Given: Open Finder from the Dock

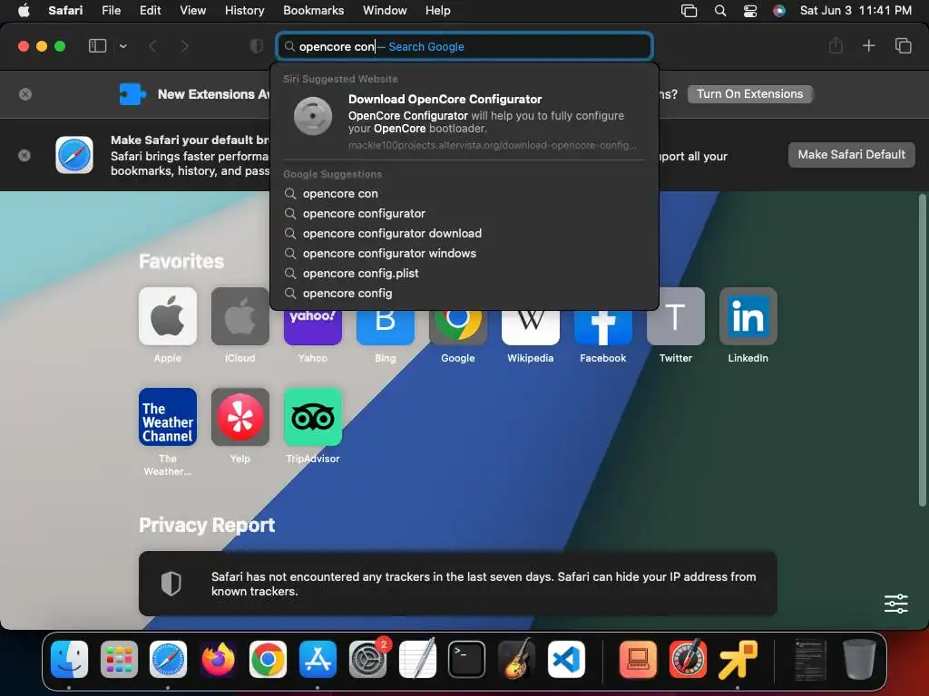Looking at the screenshot, I should point(69,659).
